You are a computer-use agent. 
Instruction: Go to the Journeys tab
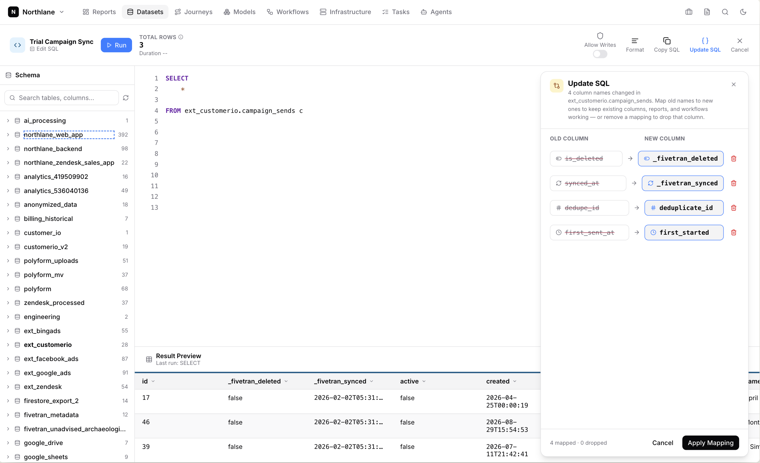(x=194, y=12)
